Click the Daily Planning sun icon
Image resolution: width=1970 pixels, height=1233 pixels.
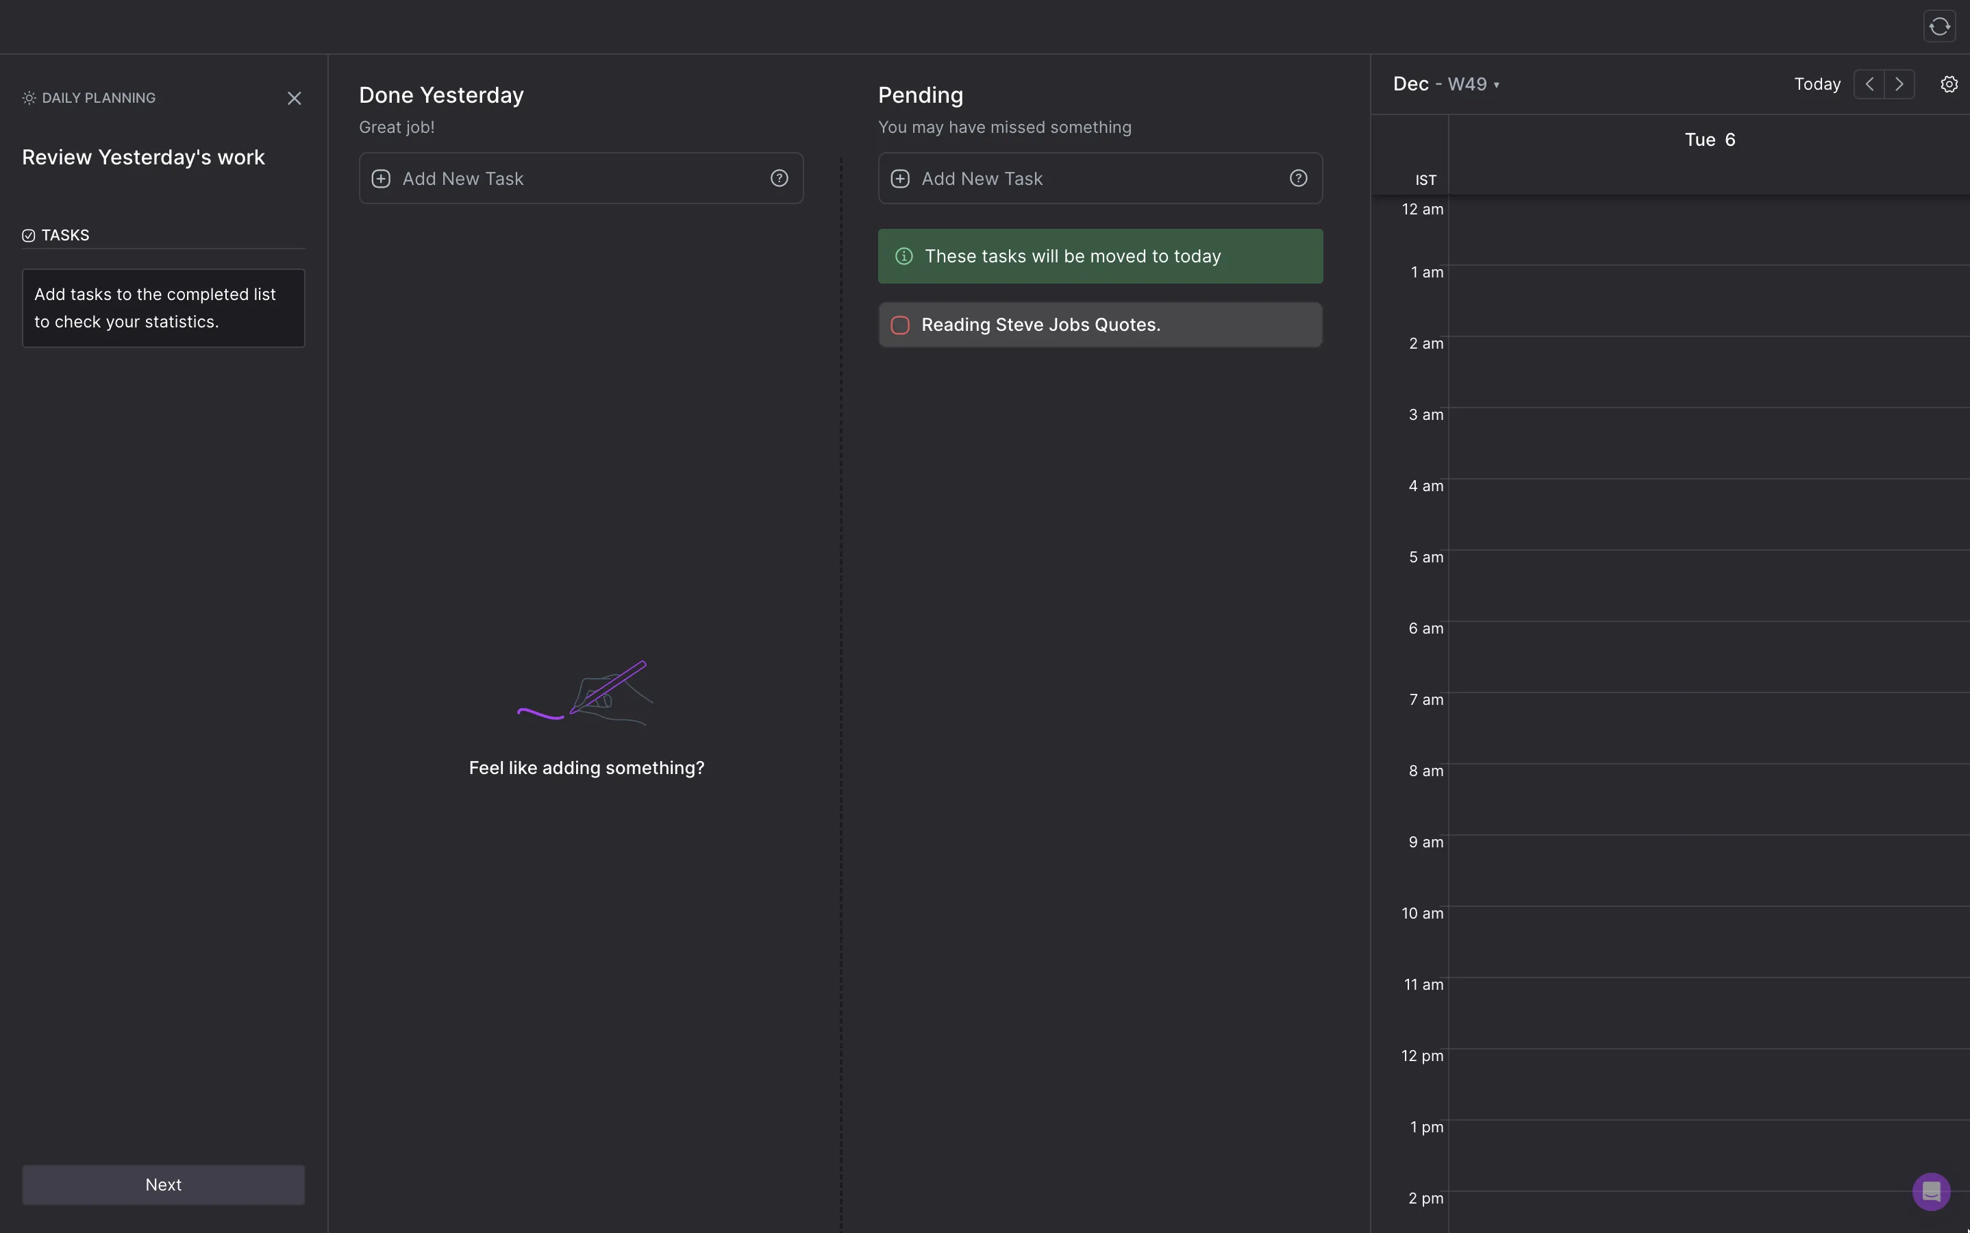click(x=29, y=98)
